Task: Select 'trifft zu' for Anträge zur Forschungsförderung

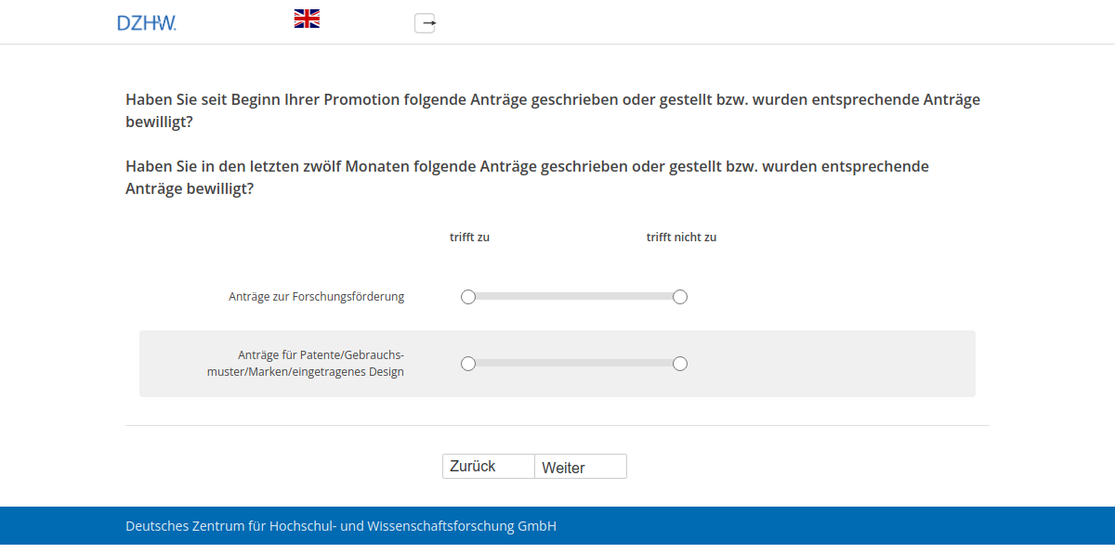Action: 468,296
